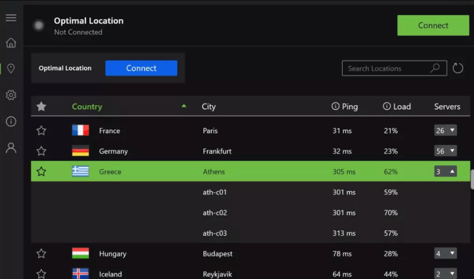Open the Settings gear sidebar icon
Screen dimensions: 474x279
pos(11,95)
